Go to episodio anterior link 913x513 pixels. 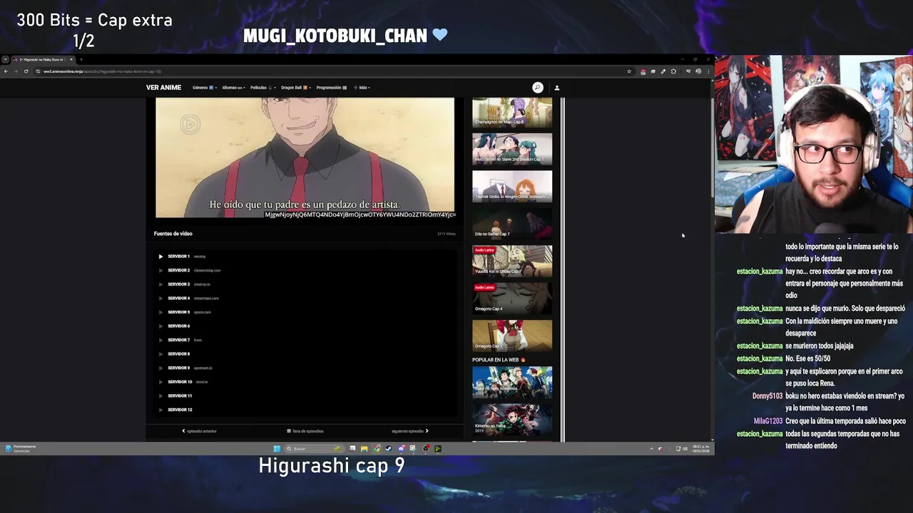tap(199, 431)
